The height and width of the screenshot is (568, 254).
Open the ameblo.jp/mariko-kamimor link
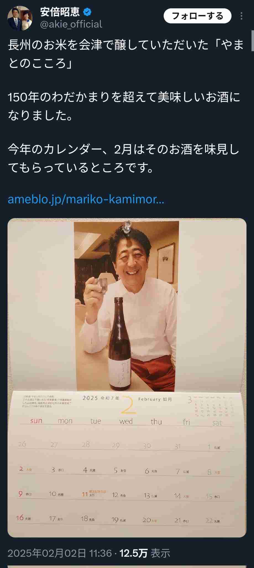[x=86, y=199]
